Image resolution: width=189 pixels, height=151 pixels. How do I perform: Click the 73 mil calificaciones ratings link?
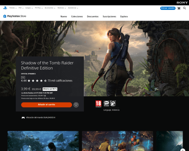click(60, 81)
